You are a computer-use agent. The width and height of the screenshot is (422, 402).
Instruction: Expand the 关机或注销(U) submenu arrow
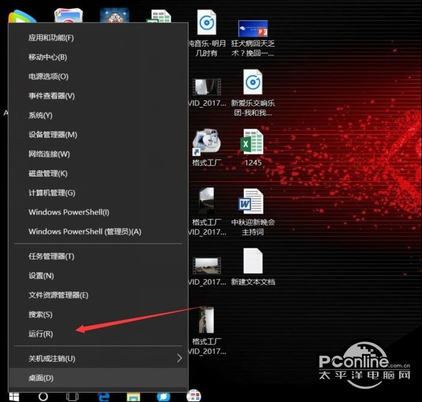[179, 359]
